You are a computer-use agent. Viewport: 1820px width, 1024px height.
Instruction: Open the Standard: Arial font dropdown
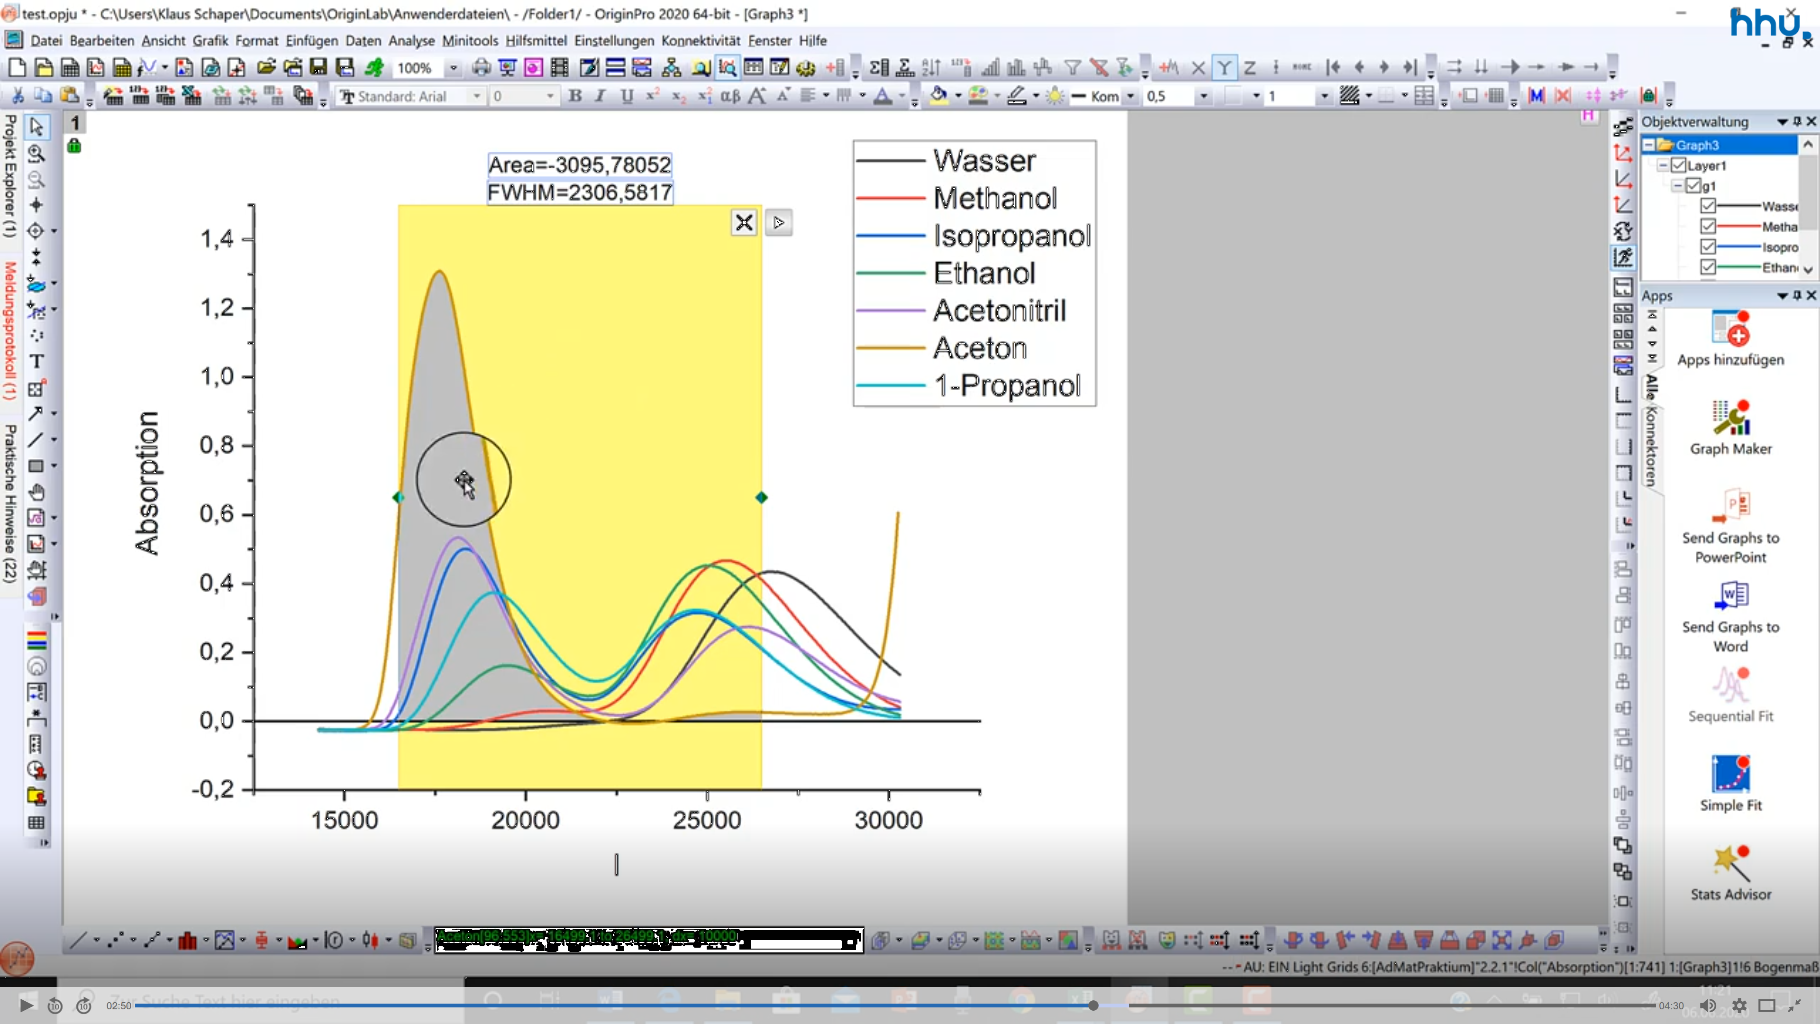point(477,96)
